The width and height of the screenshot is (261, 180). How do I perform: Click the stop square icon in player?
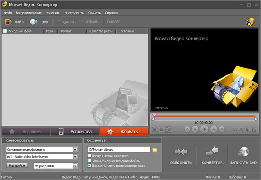click(x=161, y=129)
